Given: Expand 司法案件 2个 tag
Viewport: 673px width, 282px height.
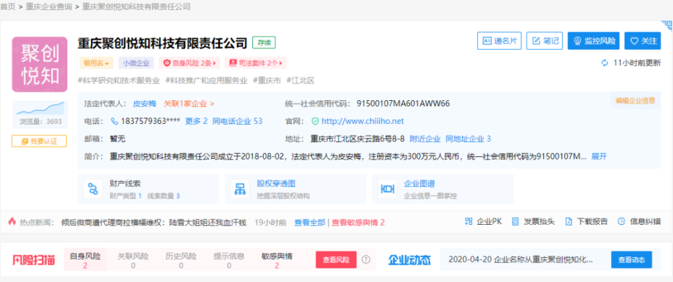Looking at the screenshot, I should pyautogui.click(x=256, y=63).
